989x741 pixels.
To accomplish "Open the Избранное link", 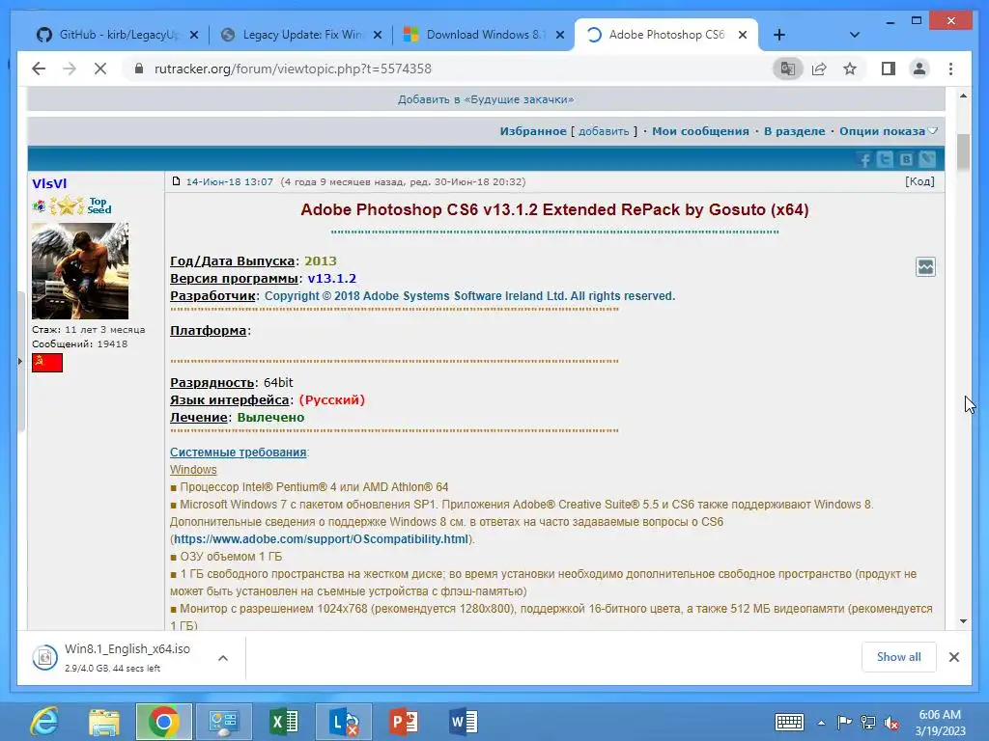I will (533, 131).
